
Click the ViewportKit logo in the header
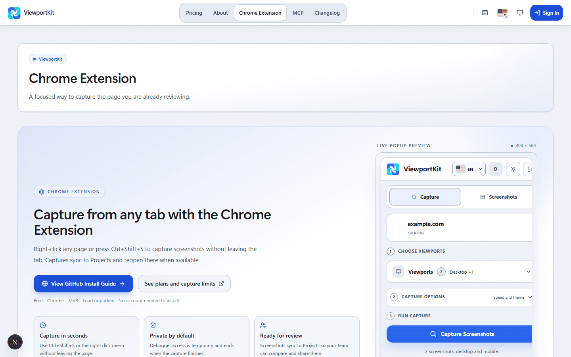31,13
